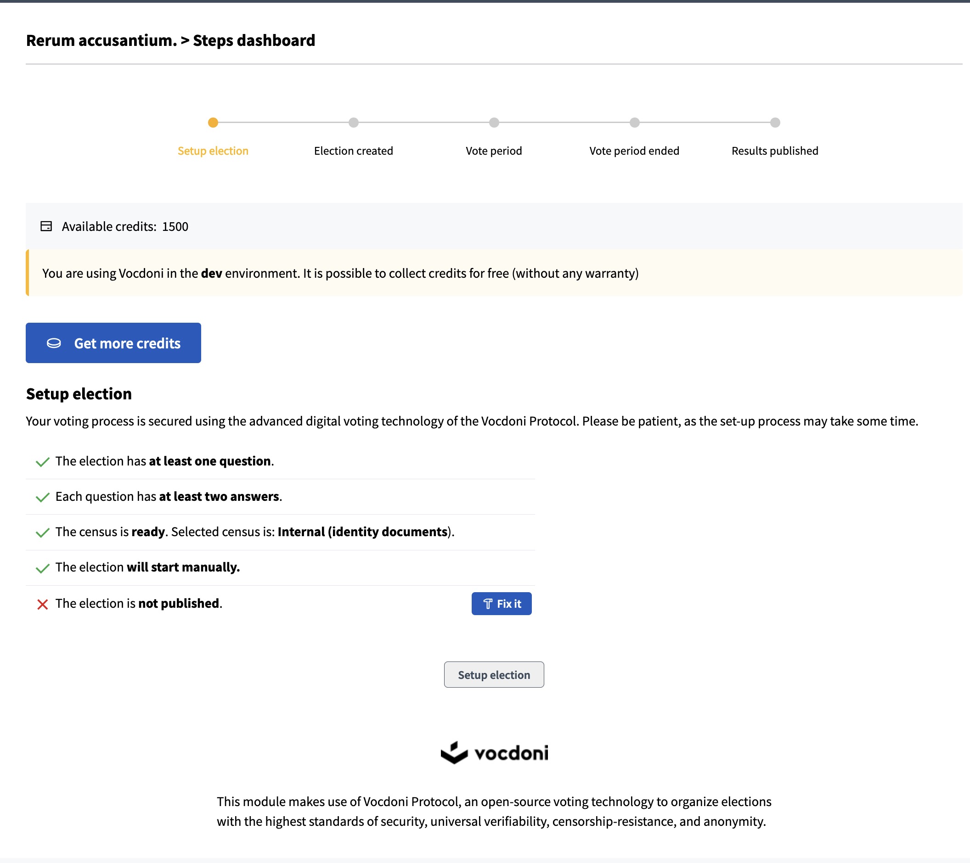
Task: Click the coin icon in Get more credits
Action: [54, 343]
